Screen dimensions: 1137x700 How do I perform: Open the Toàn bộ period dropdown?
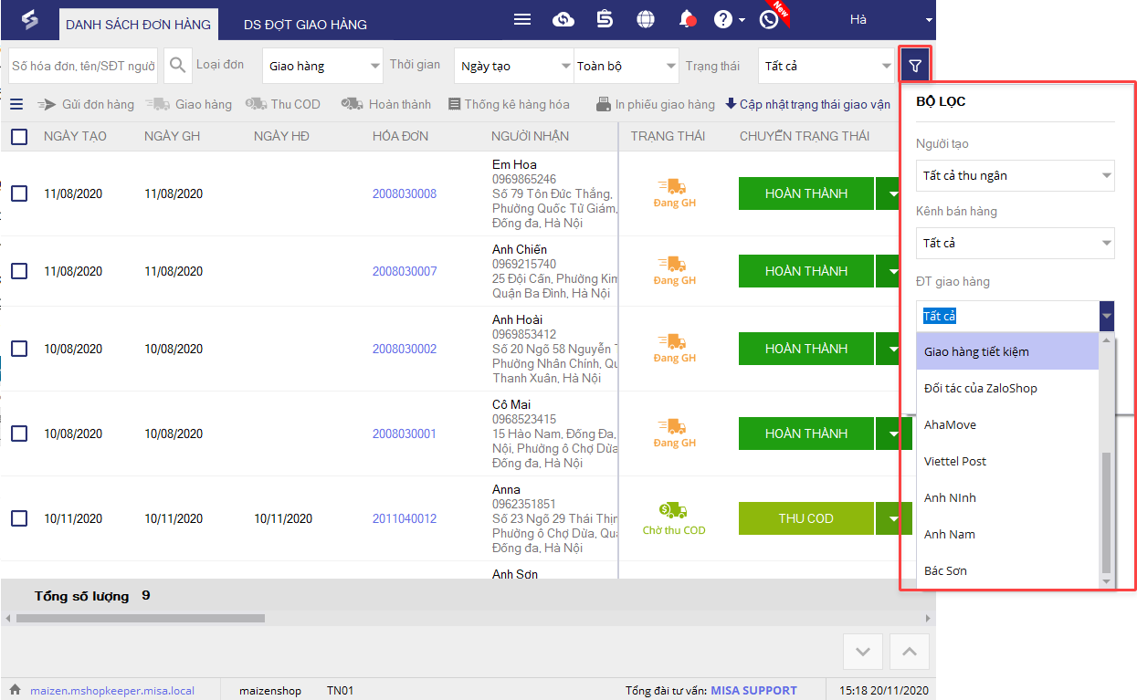coord(626,66)
